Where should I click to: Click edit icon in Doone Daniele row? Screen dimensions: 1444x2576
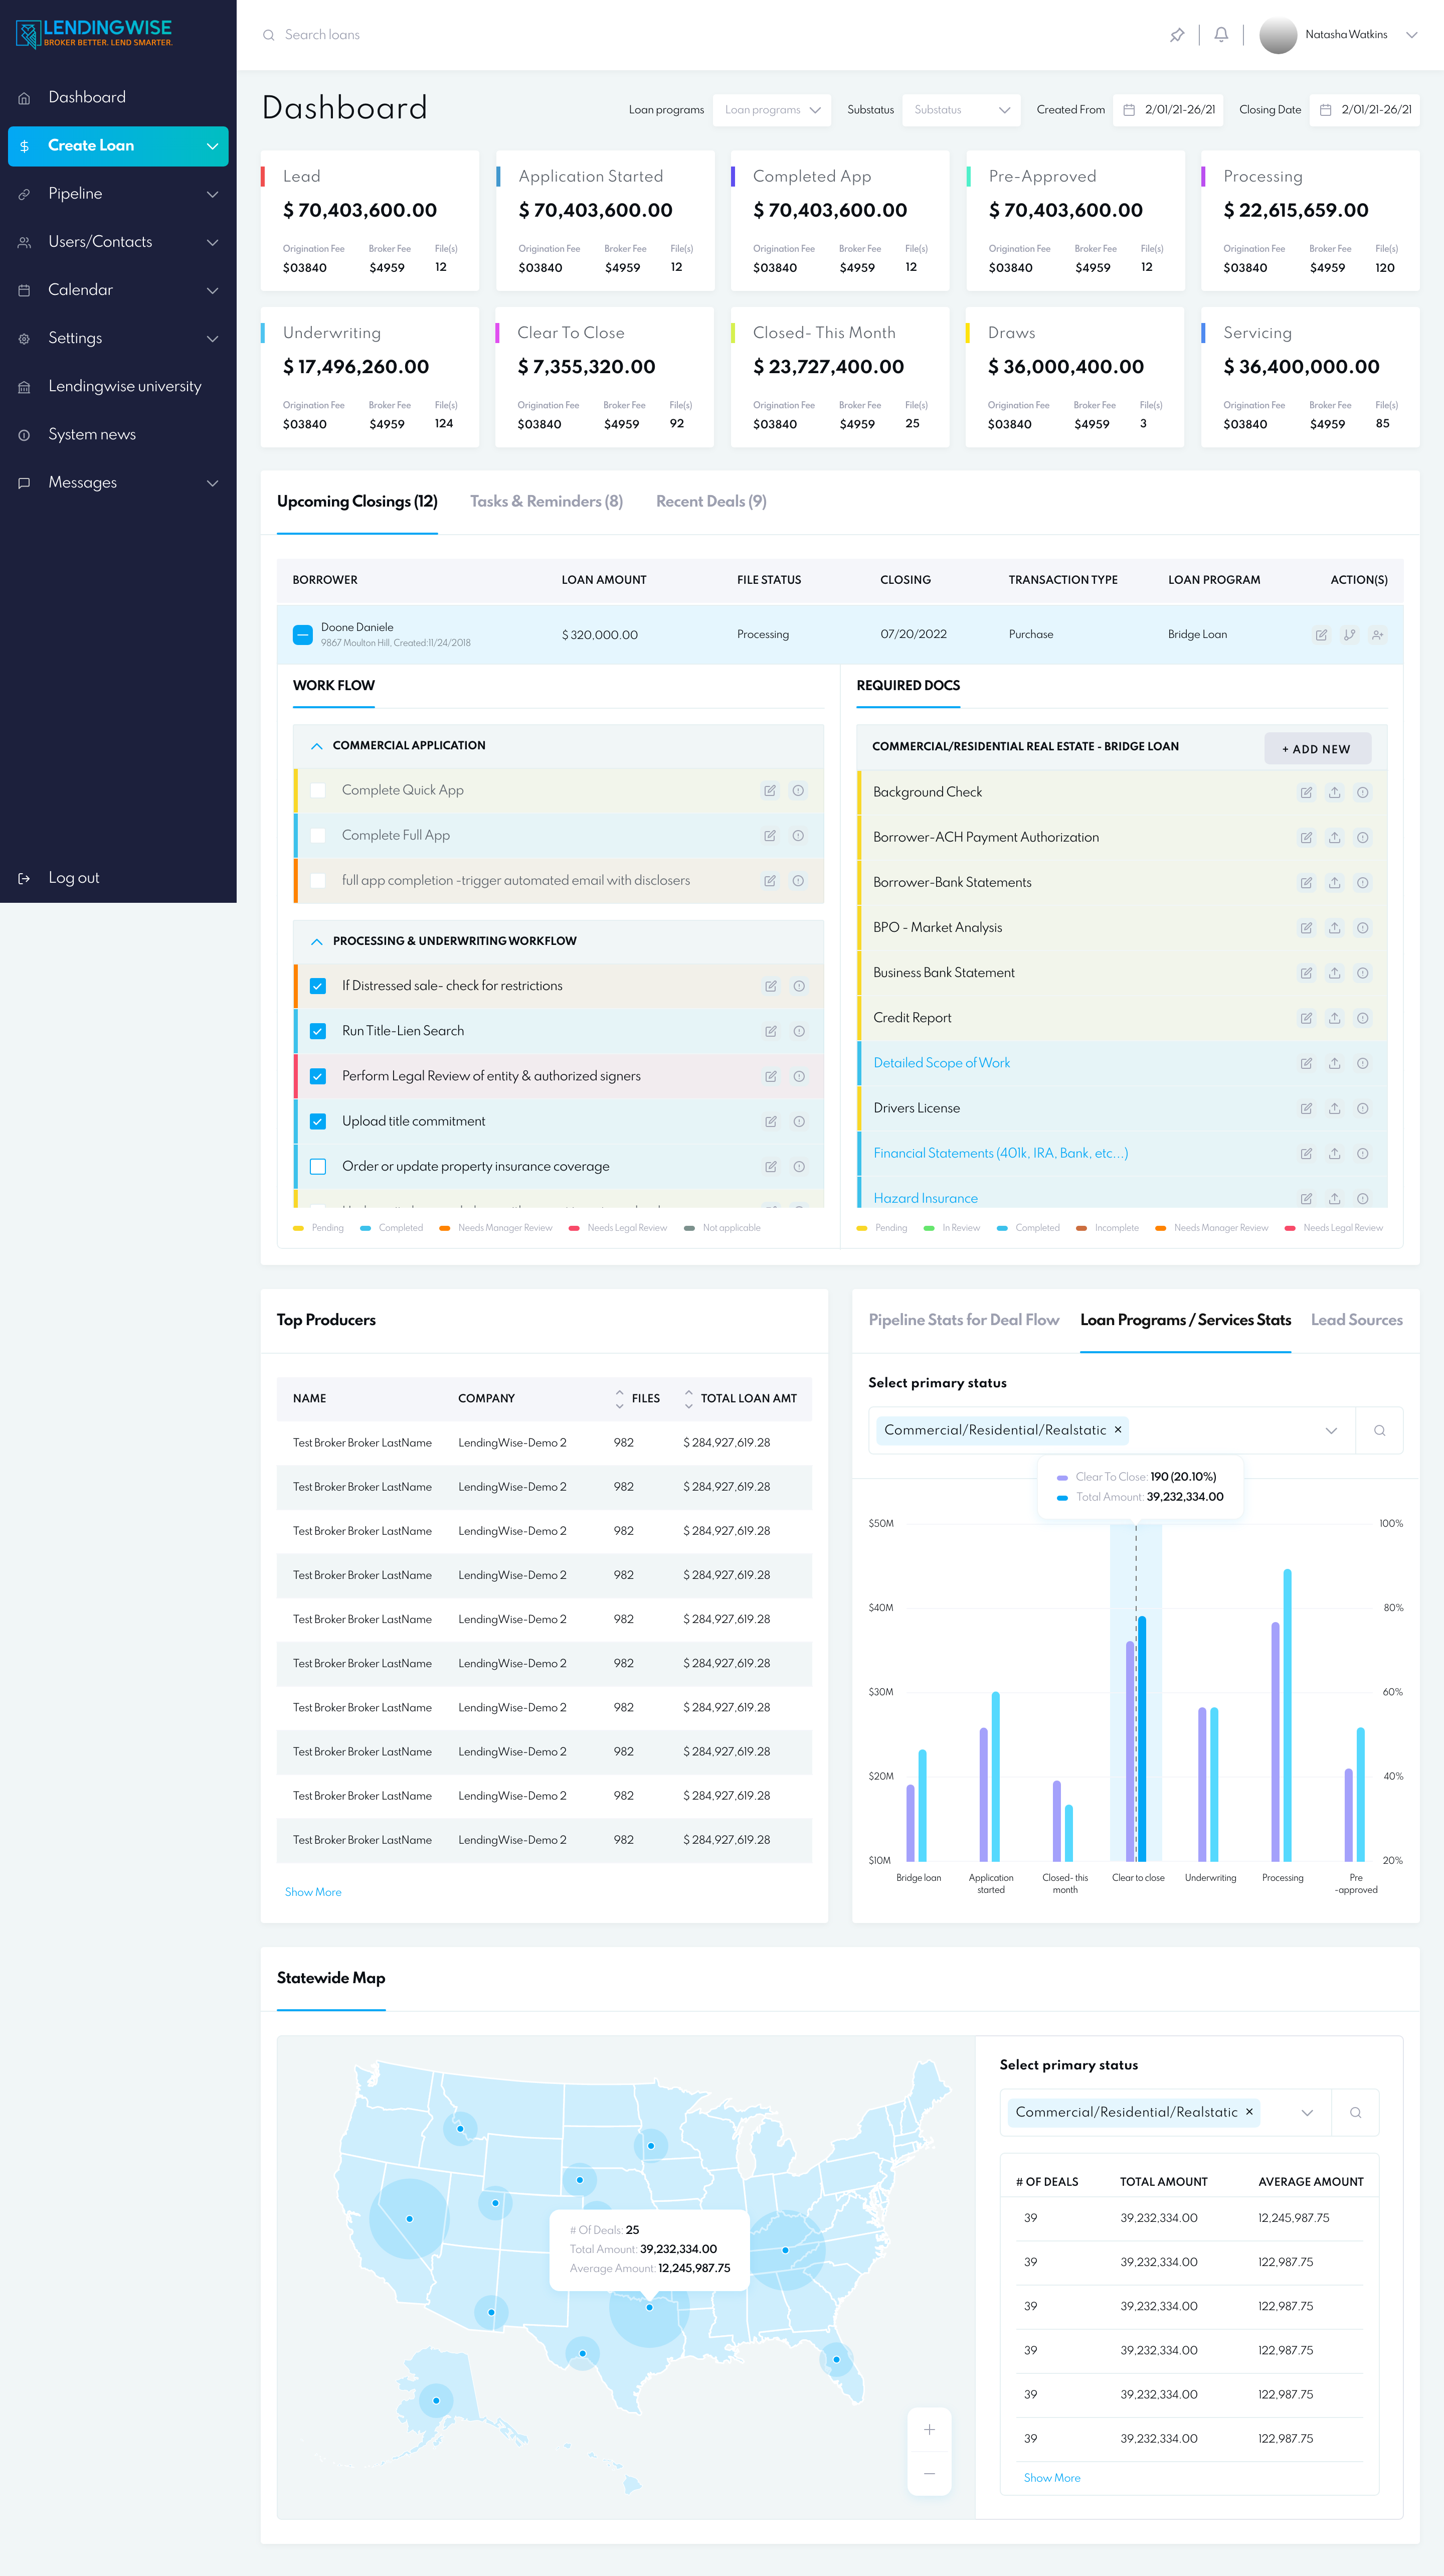click(1321, 635)
